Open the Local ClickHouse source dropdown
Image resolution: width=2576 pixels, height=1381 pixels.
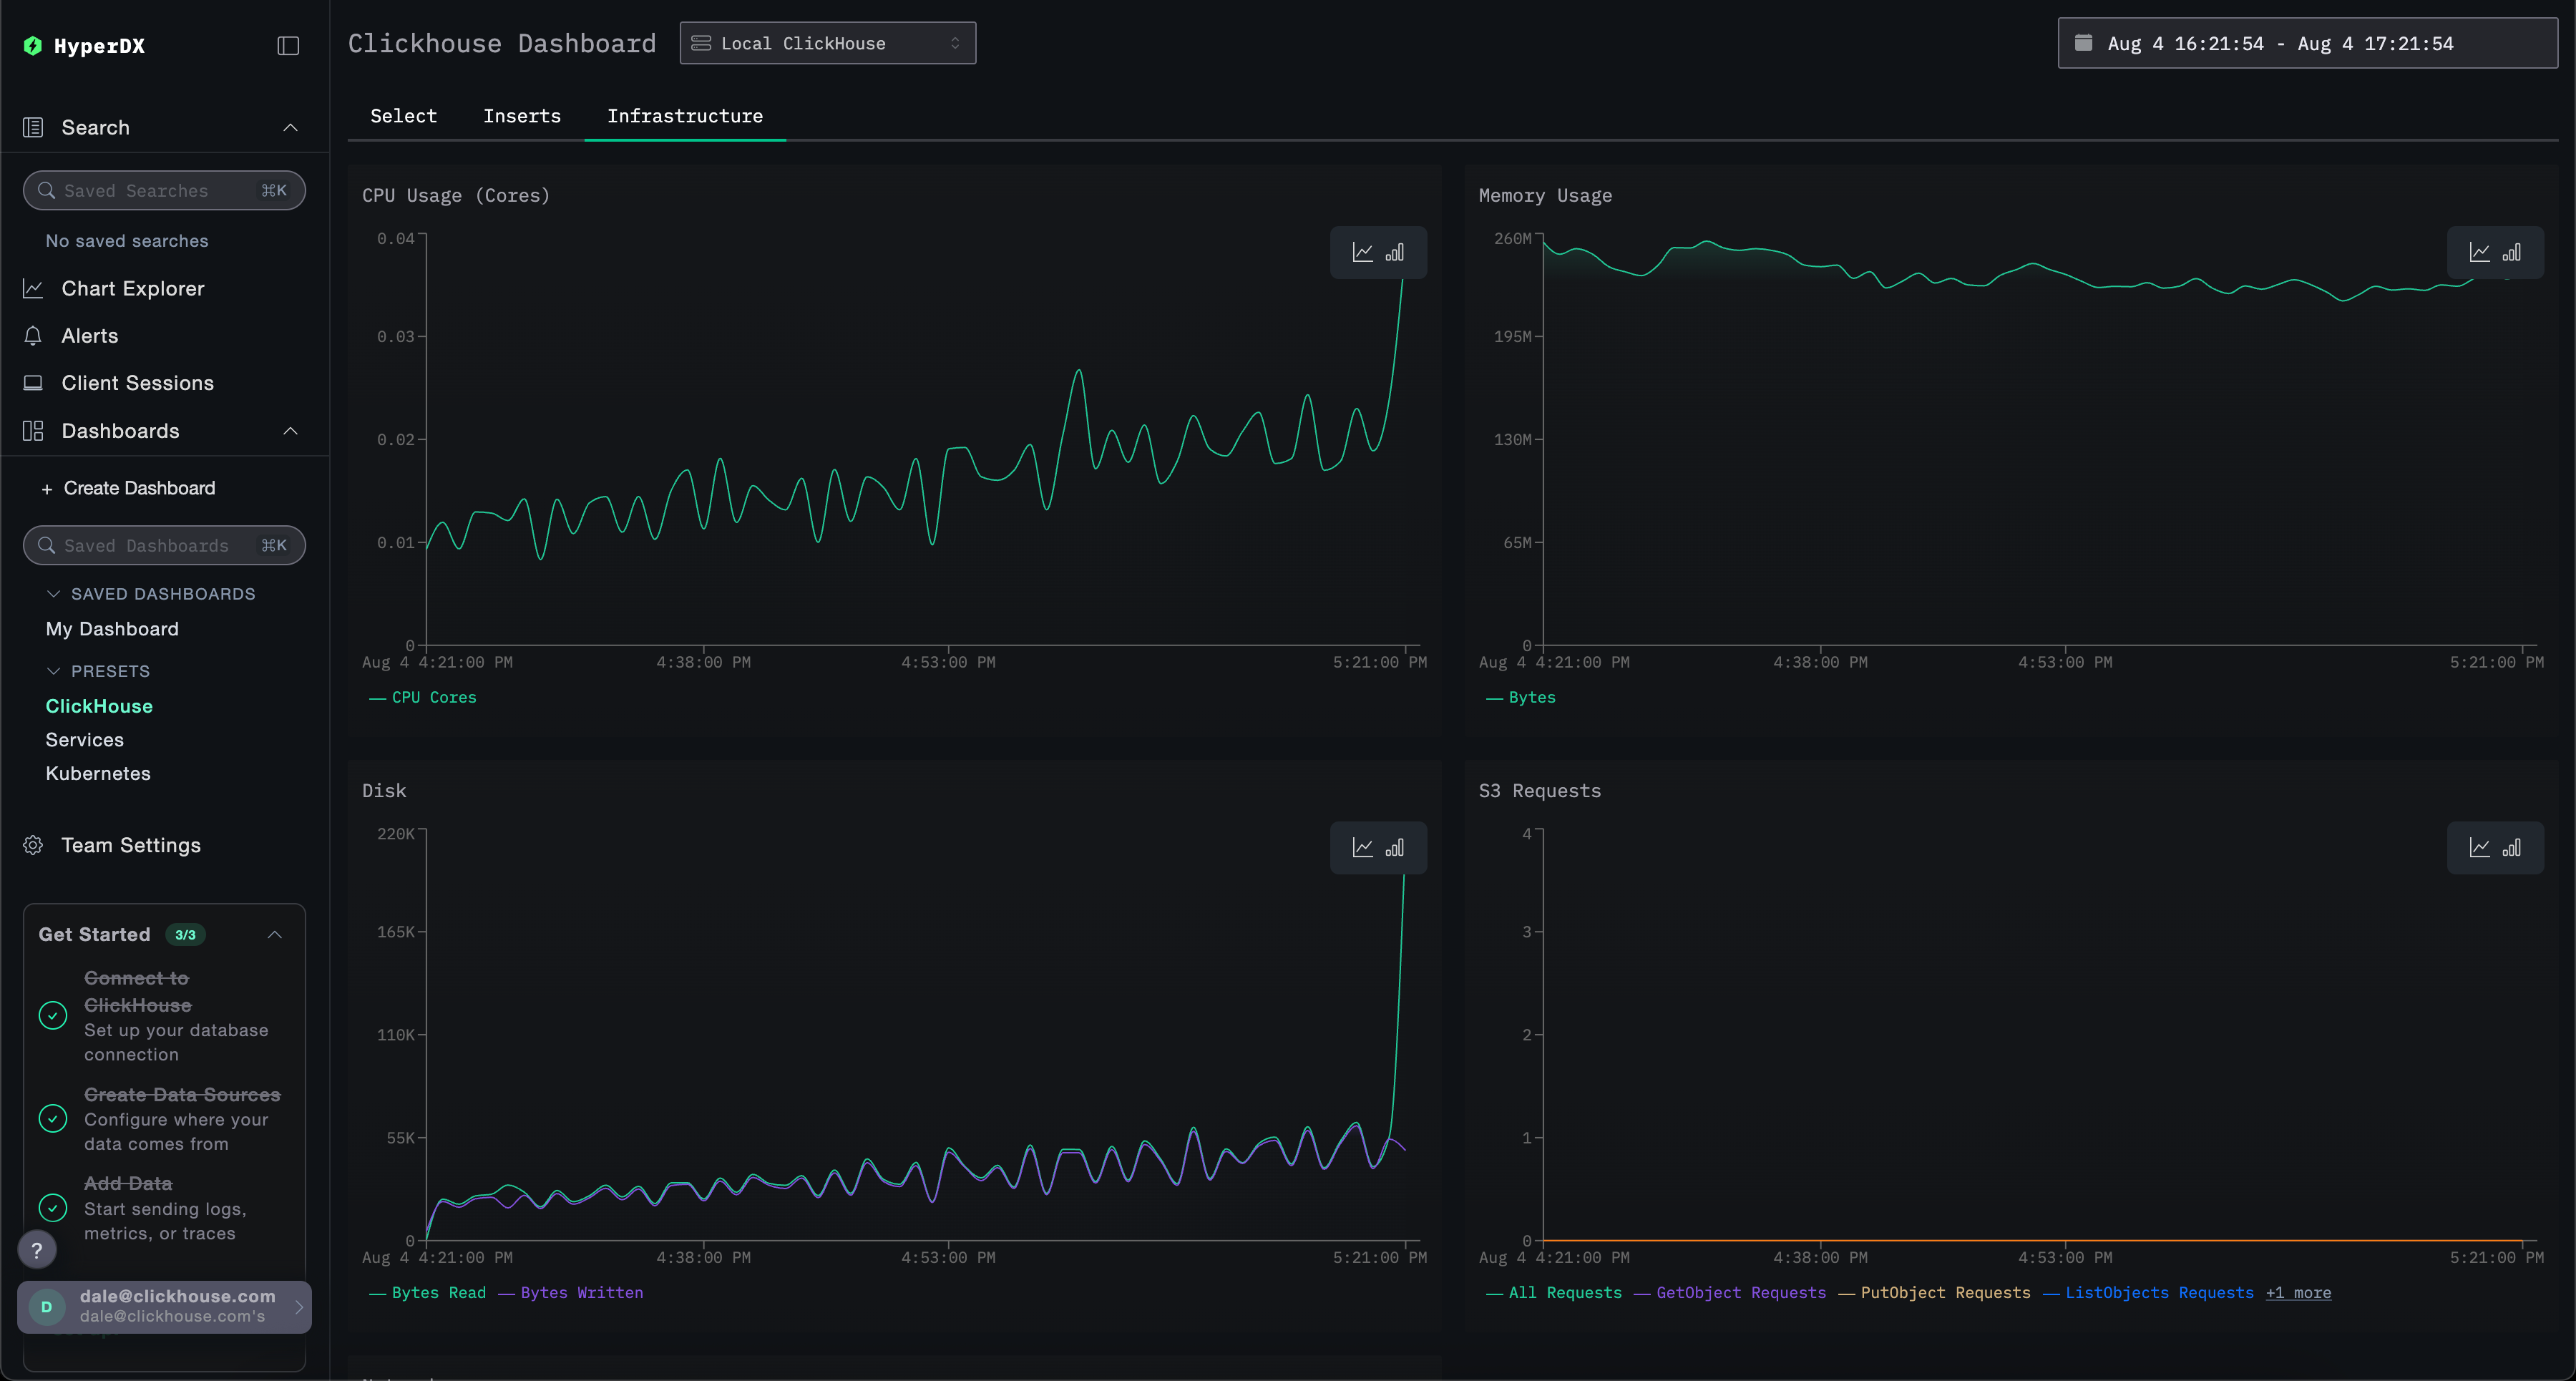pos(827,43)
